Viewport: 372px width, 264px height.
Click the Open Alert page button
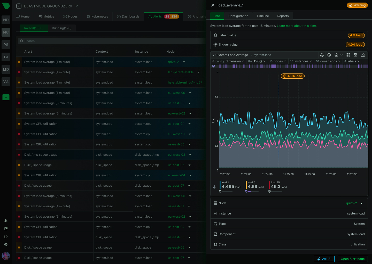click(353, 259)
